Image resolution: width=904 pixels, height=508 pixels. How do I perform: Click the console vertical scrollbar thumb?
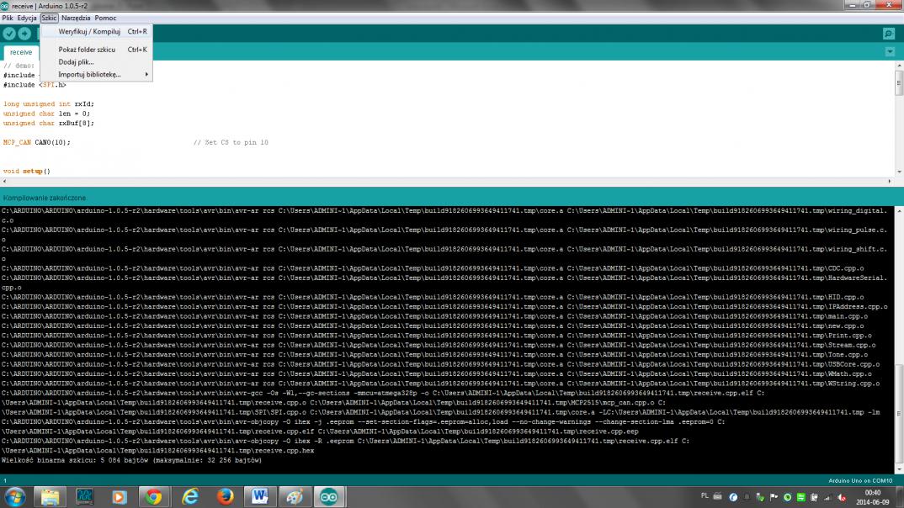tap(899, 415)
